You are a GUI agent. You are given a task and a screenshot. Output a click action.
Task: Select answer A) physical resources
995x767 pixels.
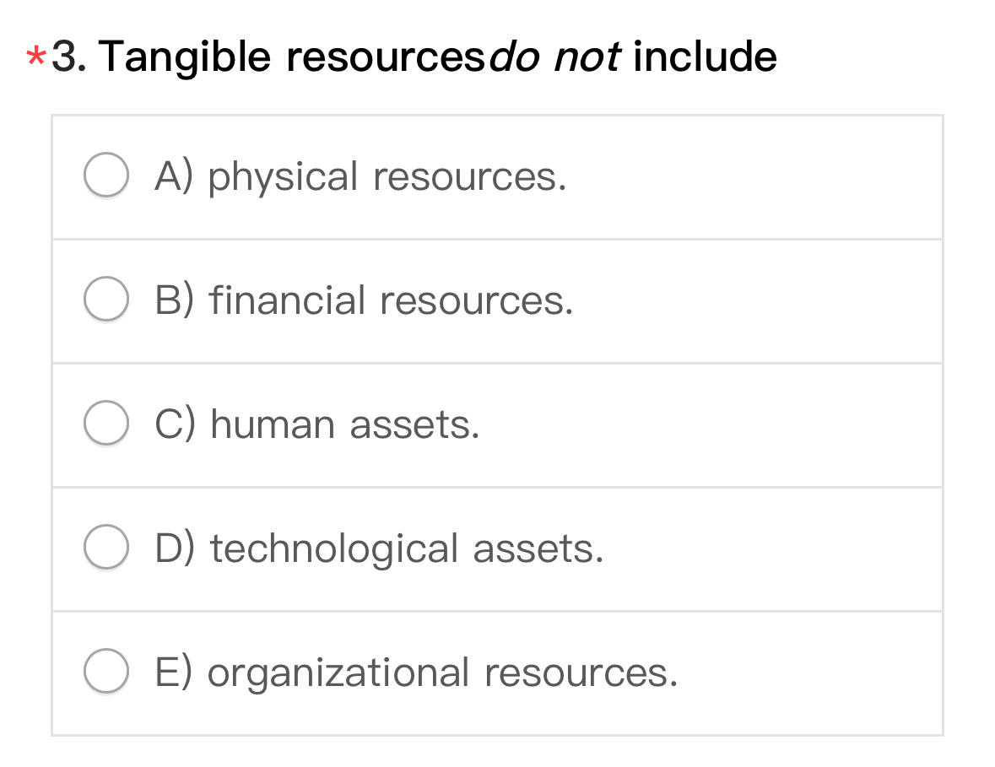point(361,176)
